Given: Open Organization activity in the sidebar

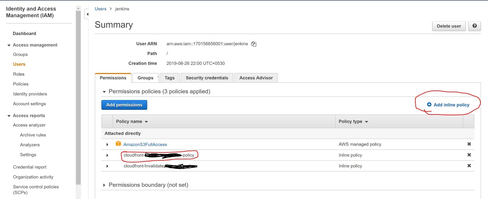Looking at the screenshot, I should [33, 177].
